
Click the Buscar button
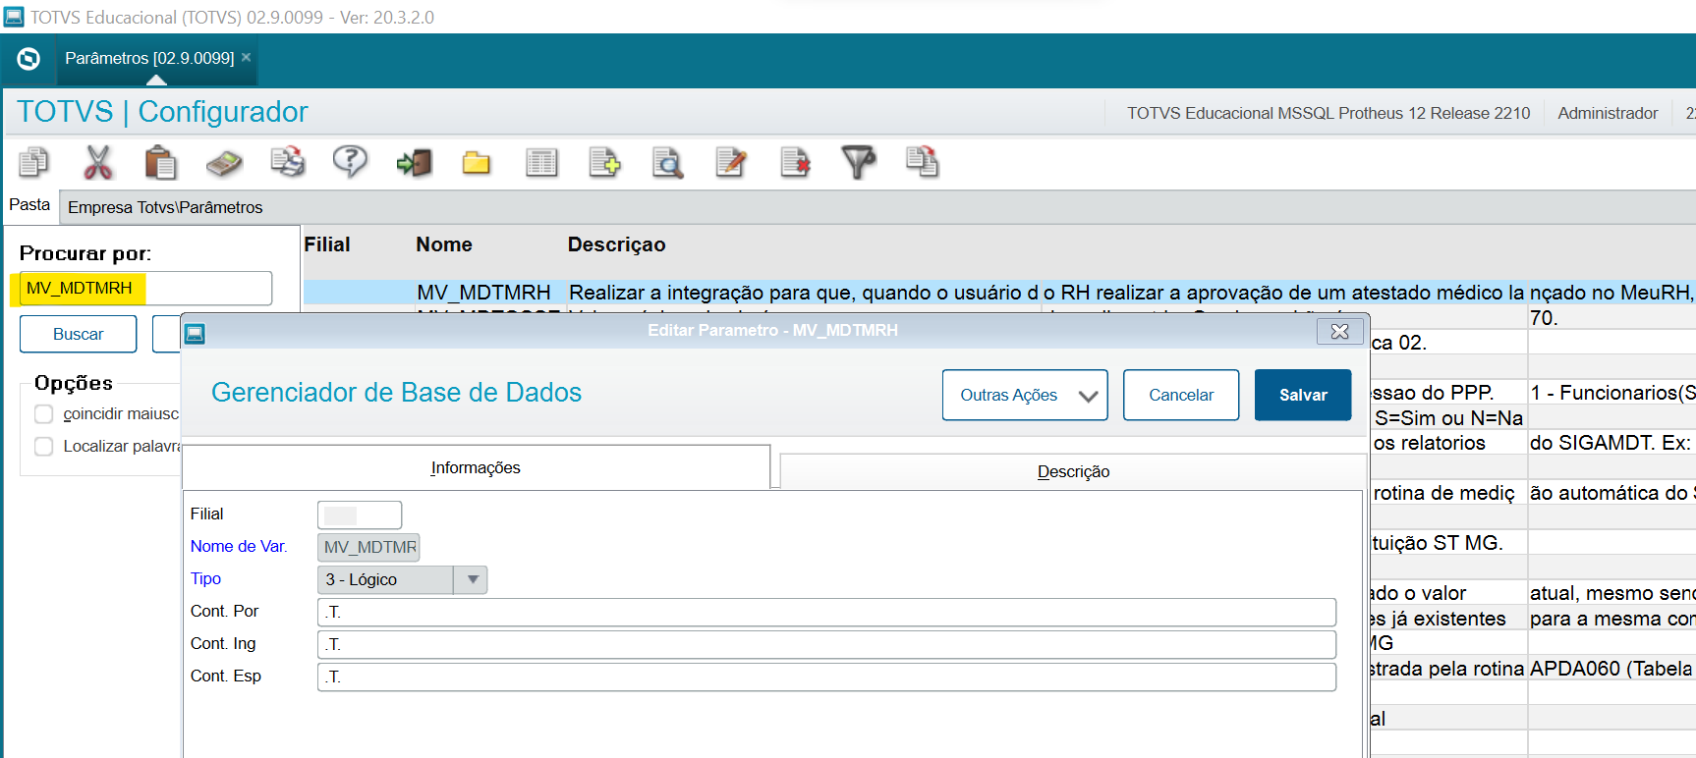[78, 334]
